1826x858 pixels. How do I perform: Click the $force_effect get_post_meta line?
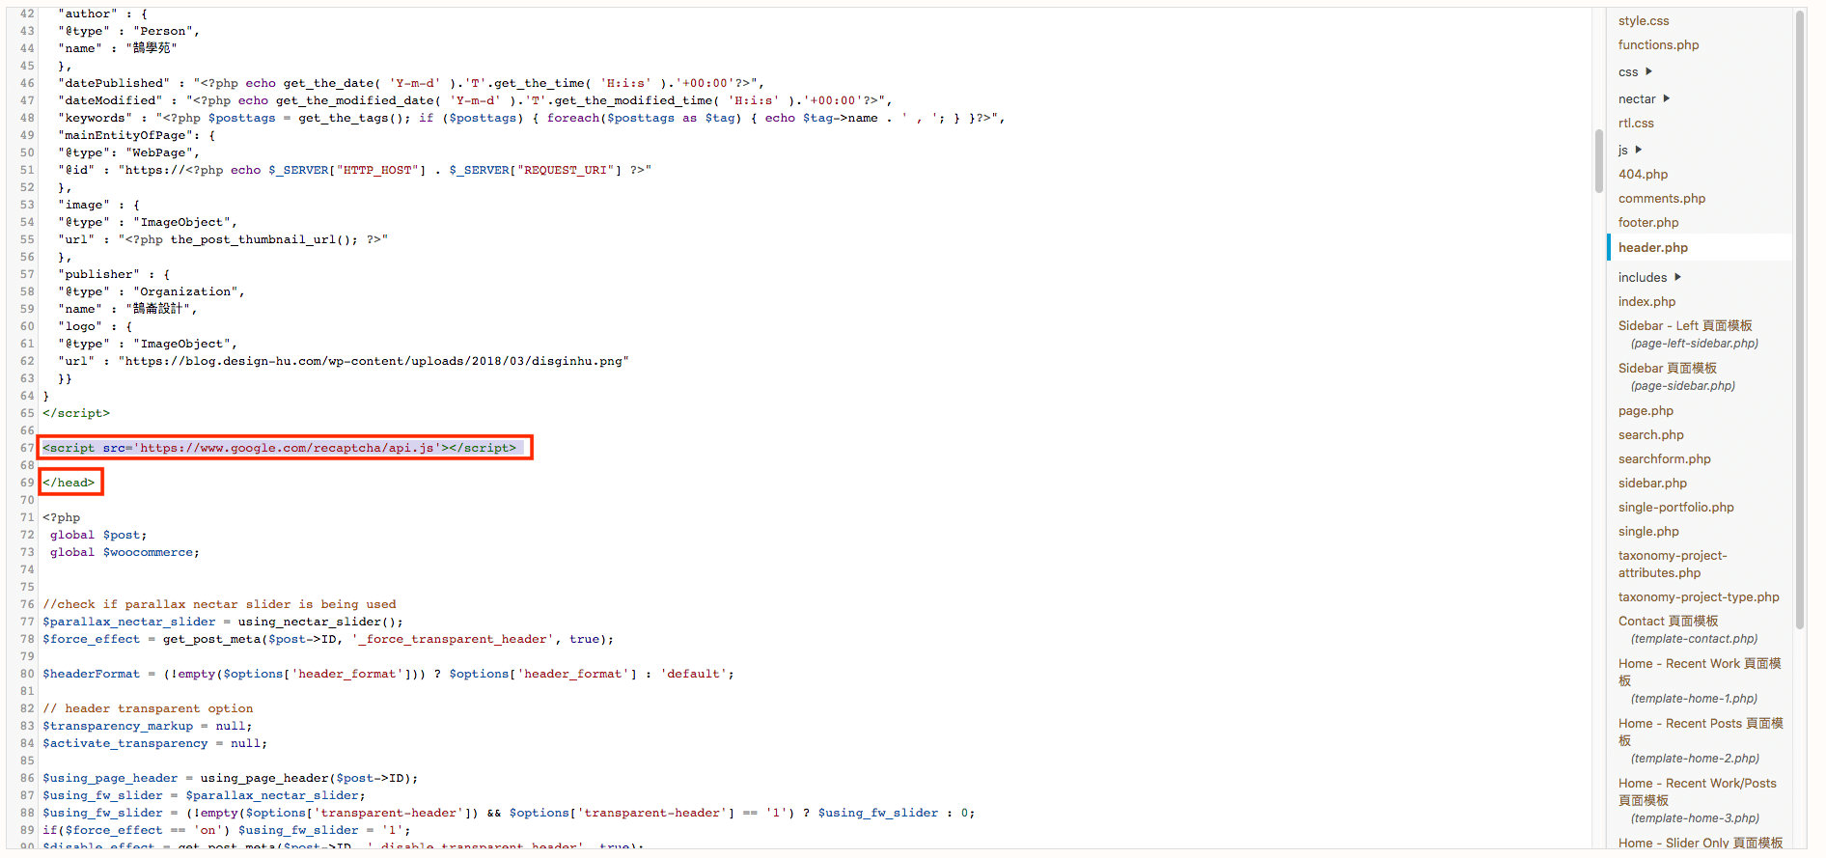(x=328, y=639)
